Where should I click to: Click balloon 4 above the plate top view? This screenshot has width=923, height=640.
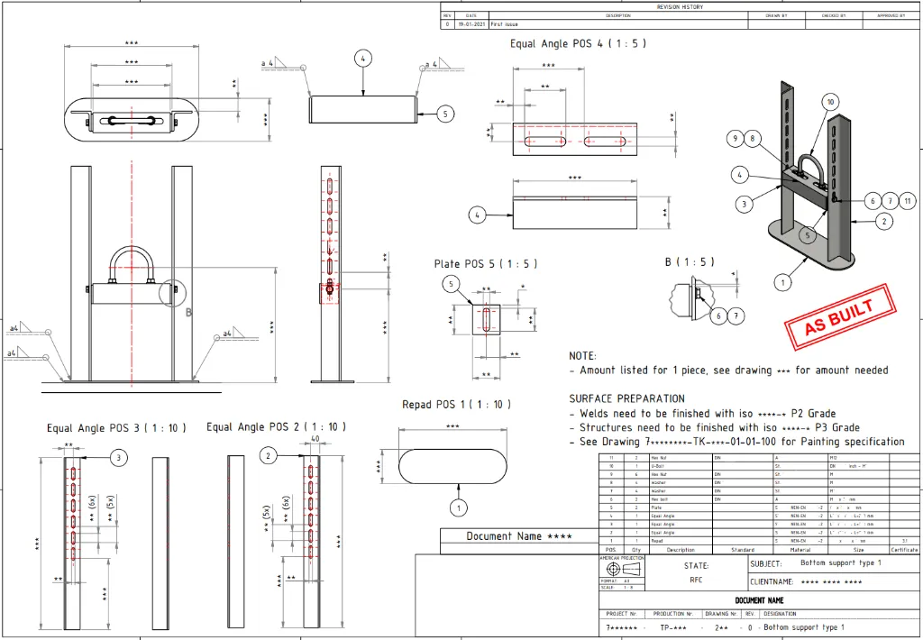click(x=362, y=58)
